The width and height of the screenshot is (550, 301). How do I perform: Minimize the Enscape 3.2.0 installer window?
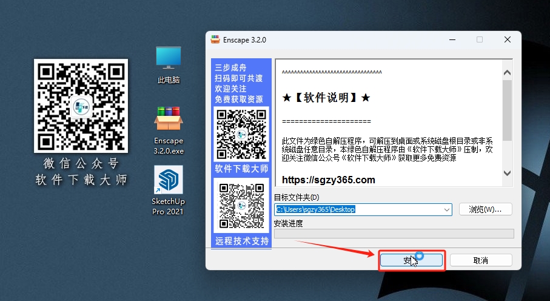452,39
